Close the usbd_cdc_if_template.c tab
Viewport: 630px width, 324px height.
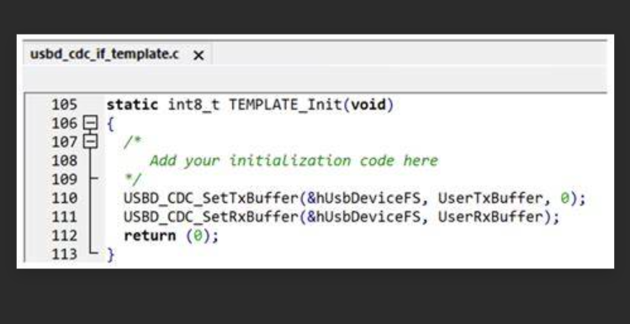click(199, 56)
